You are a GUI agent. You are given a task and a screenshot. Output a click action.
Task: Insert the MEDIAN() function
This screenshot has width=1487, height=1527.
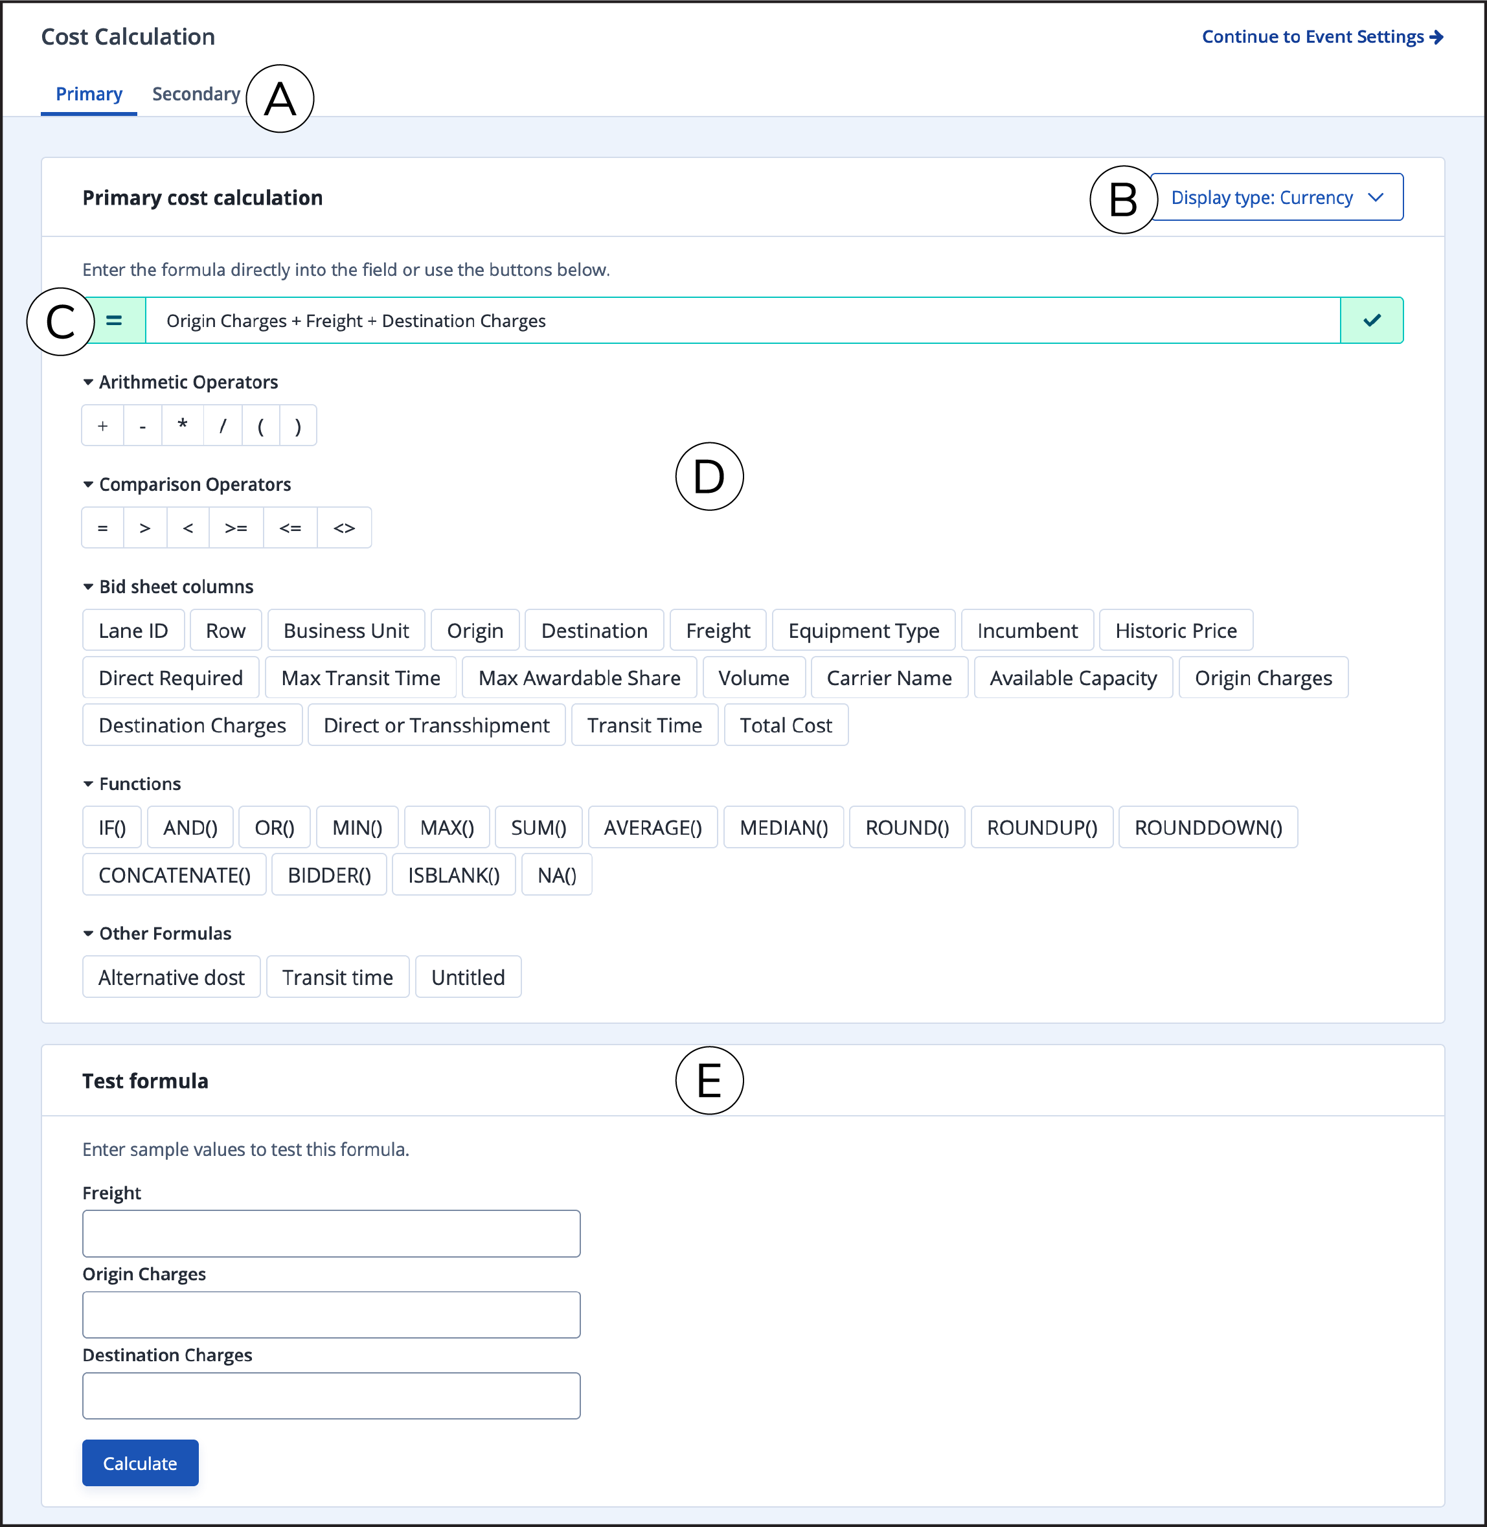pyautogui.click(x=784, y=828)
